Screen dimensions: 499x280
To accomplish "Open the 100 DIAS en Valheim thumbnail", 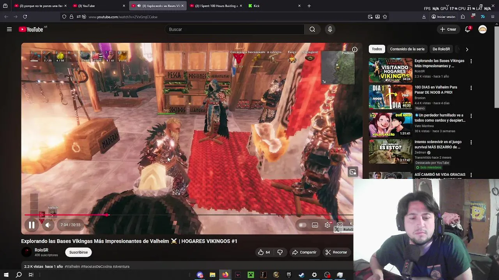I will [x=390, y=97].
